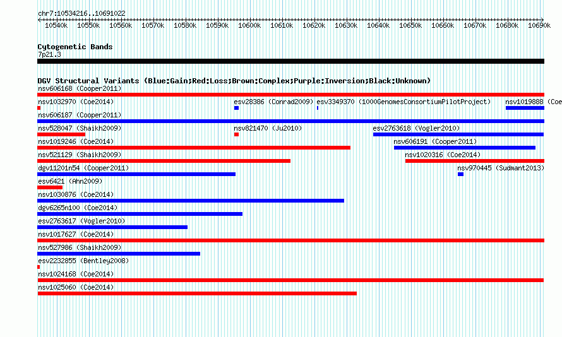Select the red nsv1019246 loss bar
Image resolution: width=562 pixels, height=337 pixels.
[194, 148]
